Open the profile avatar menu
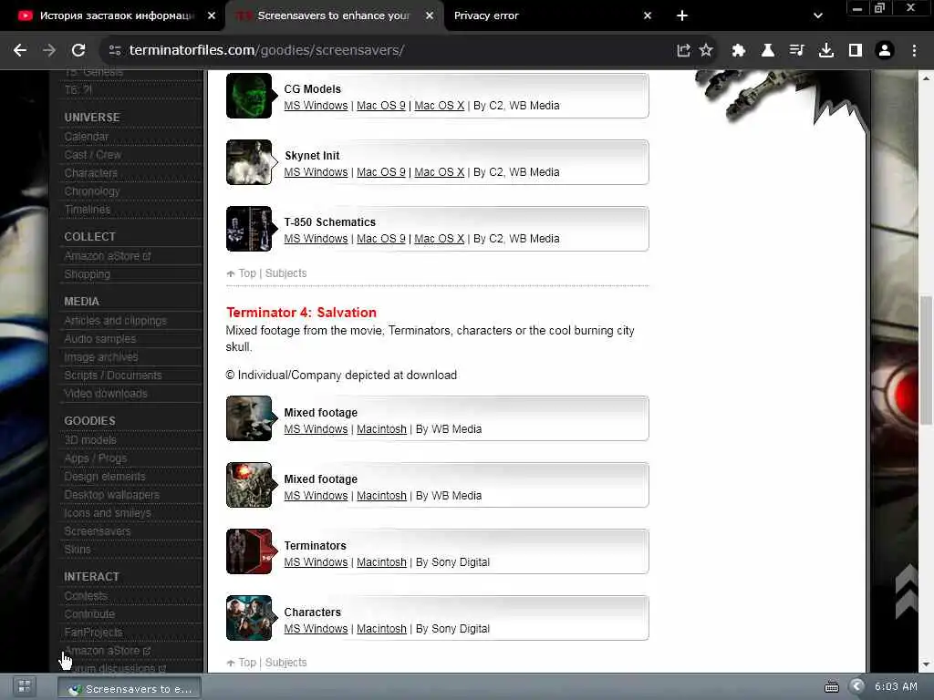The width and height of the screenshot is (934, 700). pyautogui.click(x=885, y=51)
